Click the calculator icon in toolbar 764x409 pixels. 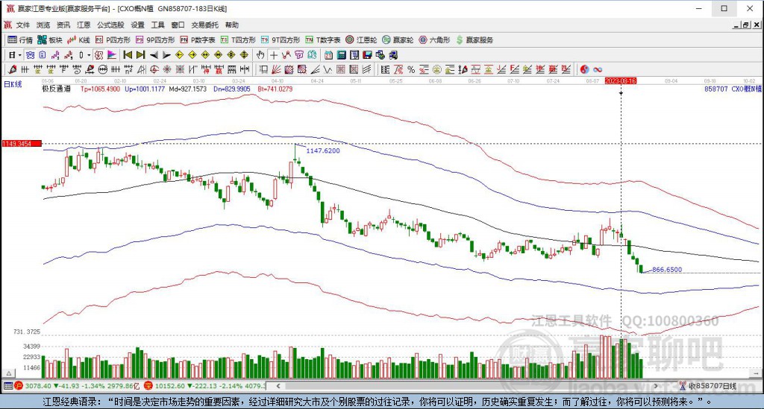pyautogui.click(x=342, y=55)
